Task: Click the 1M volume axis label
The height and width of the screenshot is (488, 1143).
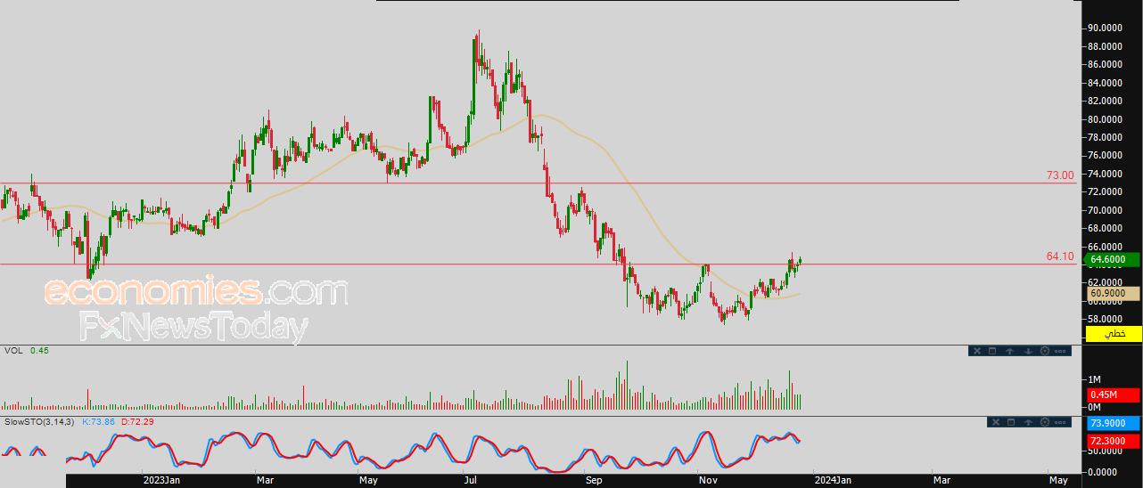Action: tap(1094, 379)
